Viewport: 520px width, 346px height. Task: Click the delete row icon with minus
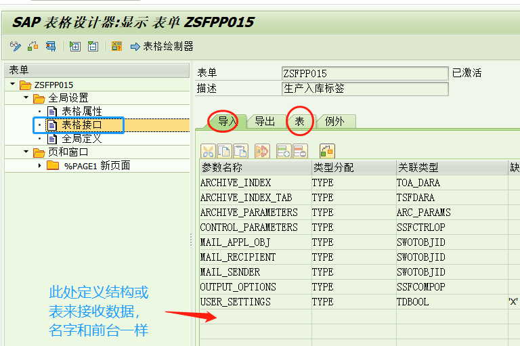300,151
